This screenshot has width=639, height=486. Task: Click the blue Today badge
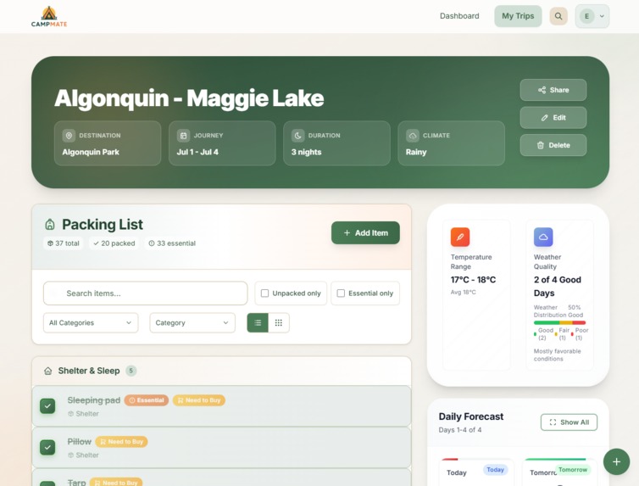[496, 470]
